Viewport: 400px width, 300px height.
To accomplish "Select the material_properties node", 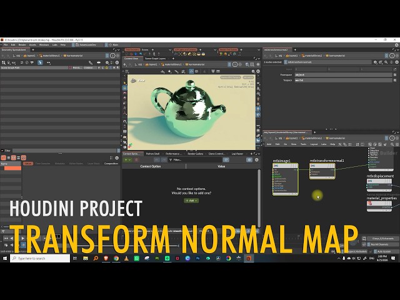I will (x=379, y=206).
